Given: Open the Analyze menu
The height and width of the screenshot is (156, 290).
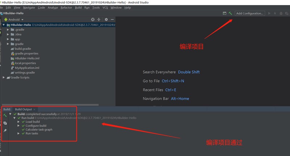Looking at the screenshot, I should pos(53,8).
